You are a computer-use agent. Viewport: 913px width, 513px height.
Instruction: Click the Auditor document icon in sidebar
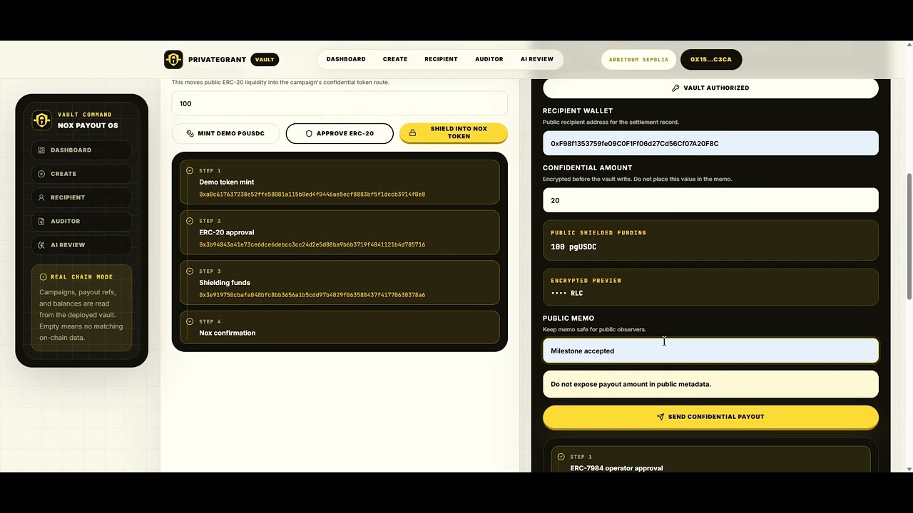click(41, 222)
